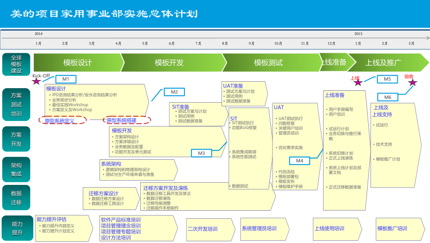The image size is (430, 243).
Task: Select the 方案开发 row label
Action: [x=16, y=139]
